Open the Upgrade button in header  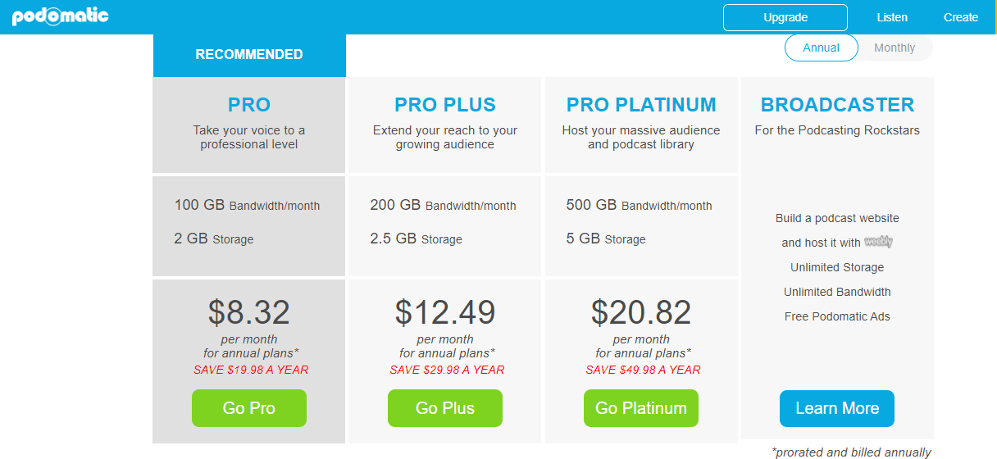coord(785,17)
